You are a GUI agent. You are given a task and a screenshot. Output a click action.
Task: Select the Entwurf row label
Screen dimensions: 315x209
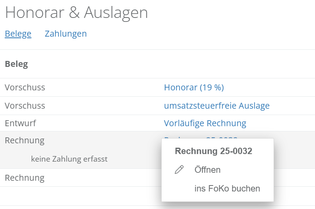[x=20, y=123]
